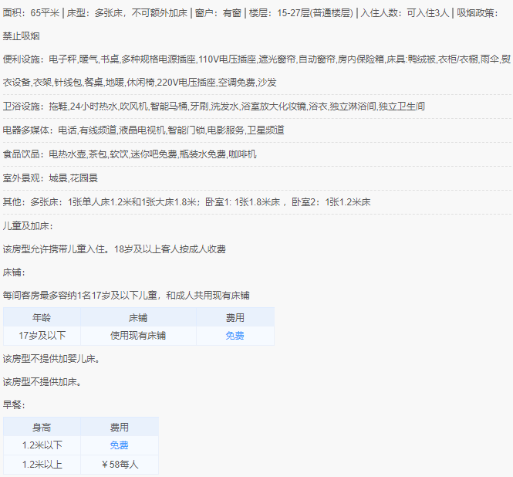Select the 1.2米以上 height cell

[x=42, y=464]
